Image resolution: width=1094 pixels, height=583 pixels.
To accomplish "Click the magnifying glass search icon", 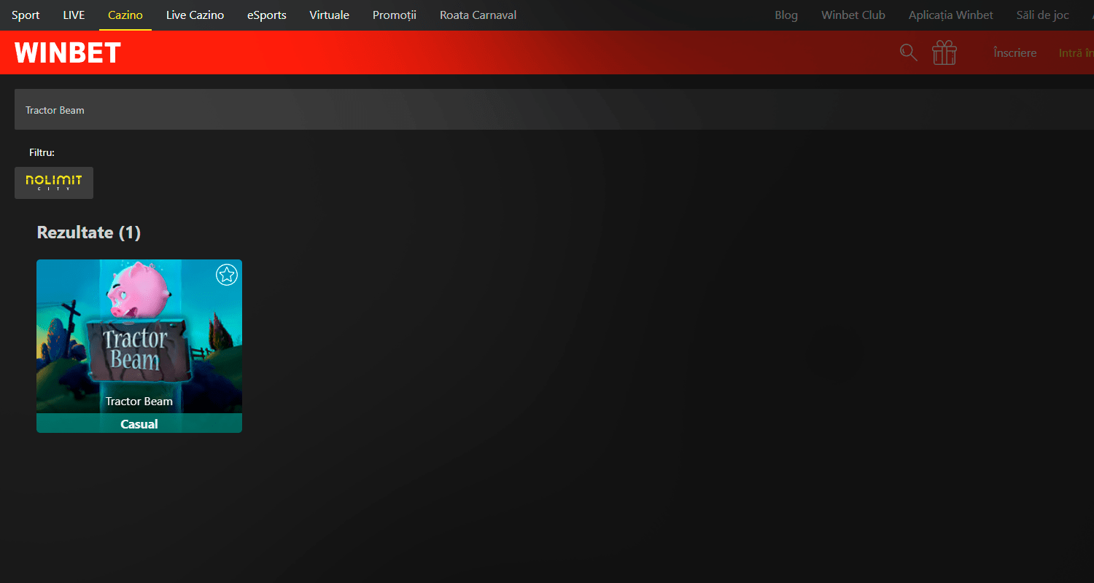I will point(908,52).
